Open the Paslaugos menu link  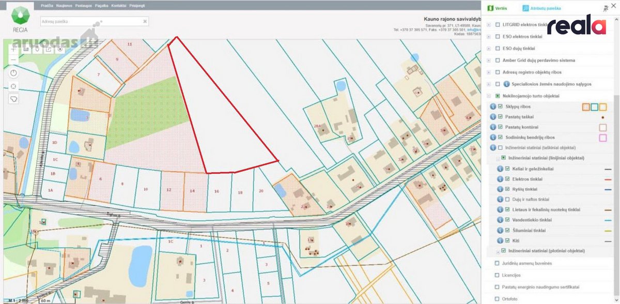[x=84, y=5]
